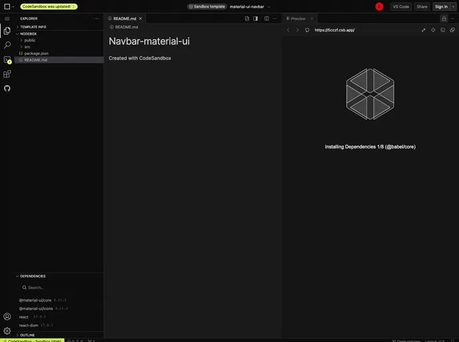Select README.md in the file tree

[x=59, y=60]
